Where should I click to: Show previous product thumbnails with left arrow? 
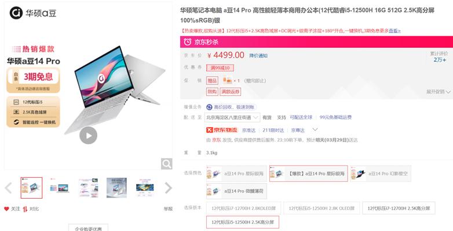pos(8,188)
